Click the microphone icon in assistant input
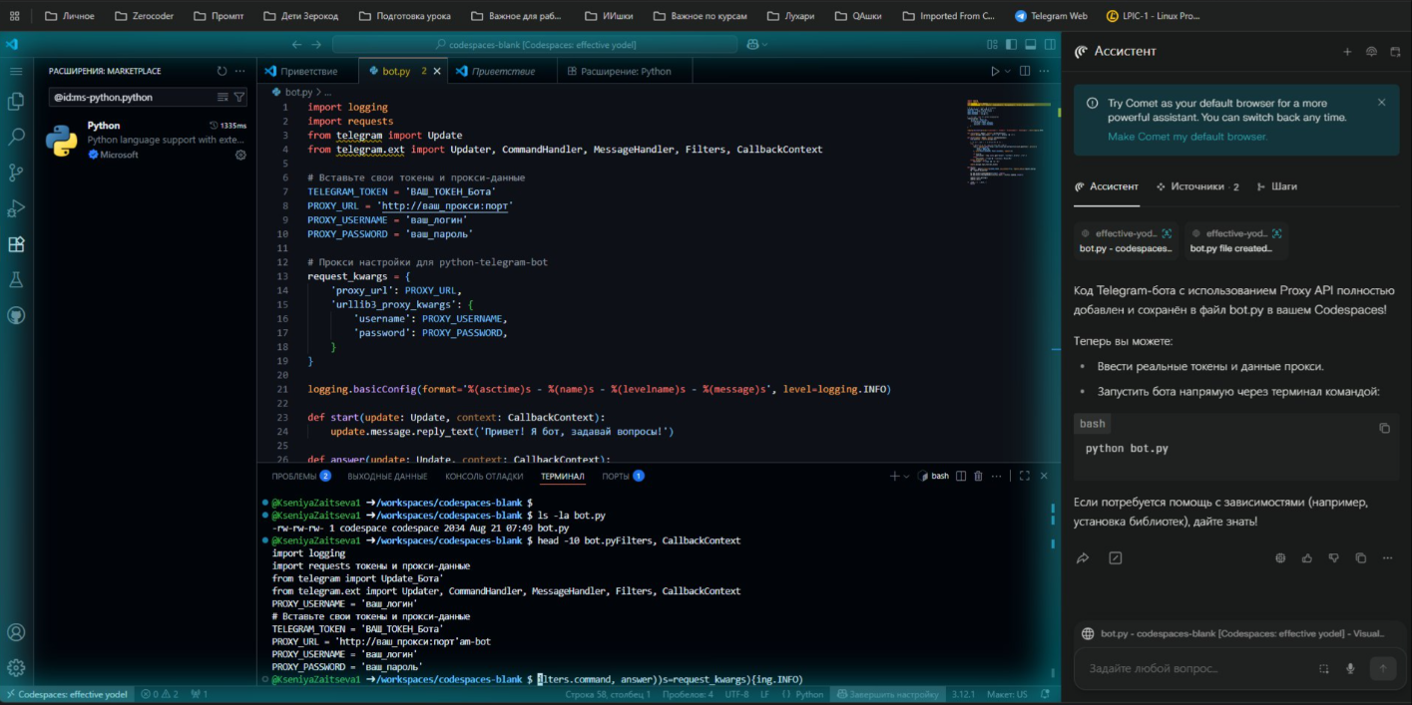Screen dimensions: 1412x705 [x=1350, y=669]
